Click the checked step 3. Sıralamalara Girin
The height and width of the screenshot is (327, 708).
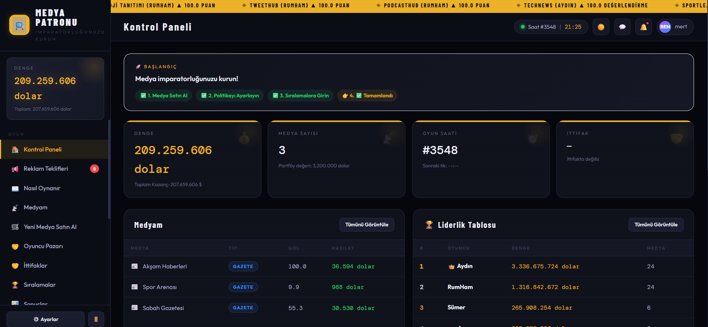300,95
